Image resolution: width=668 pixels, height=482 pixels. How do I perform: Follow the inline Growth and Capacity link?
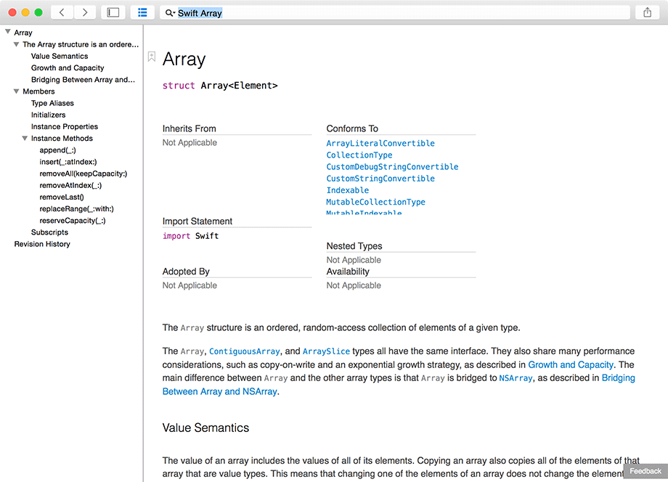(x=571, y=365)
